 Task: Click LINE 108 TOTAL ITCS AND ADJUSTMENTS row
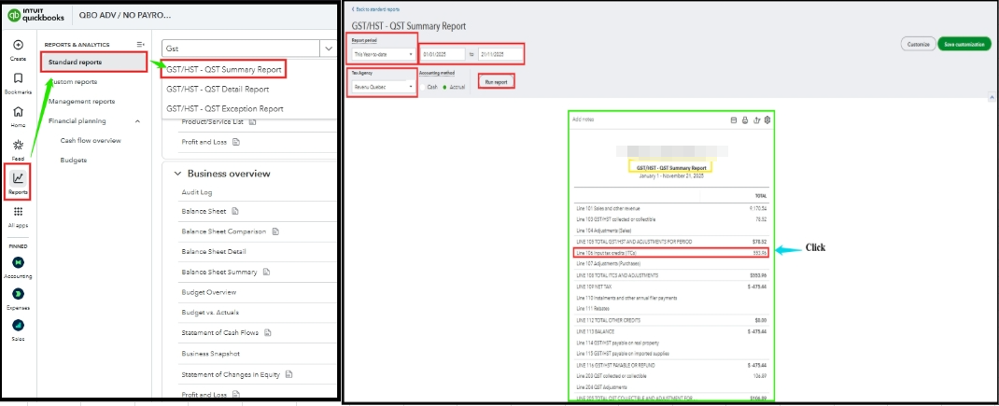(x=671, y=275)
